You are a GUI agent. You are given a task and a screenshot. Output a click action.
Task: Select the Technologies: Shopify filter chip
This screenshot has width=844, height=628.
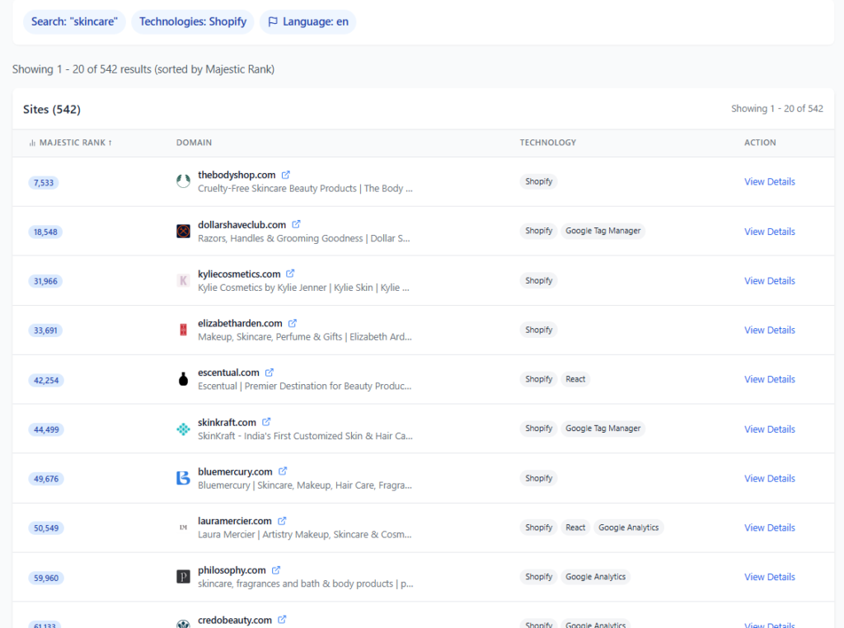[x=193, y=21]
